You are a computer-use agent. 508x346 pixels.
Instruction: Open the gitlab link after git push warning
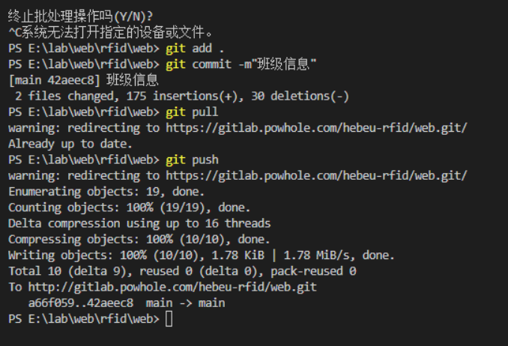click(x=316, y=176)
